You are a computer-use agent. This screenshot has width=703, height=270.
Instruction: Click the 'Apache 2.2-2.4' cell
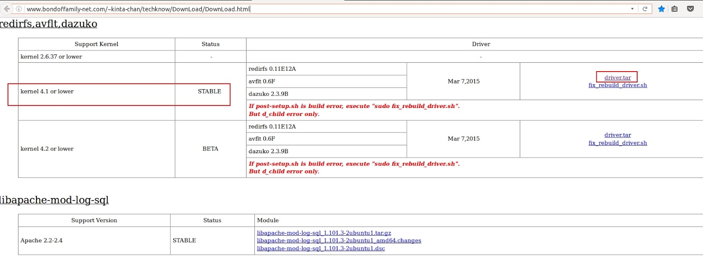[94, 241]
